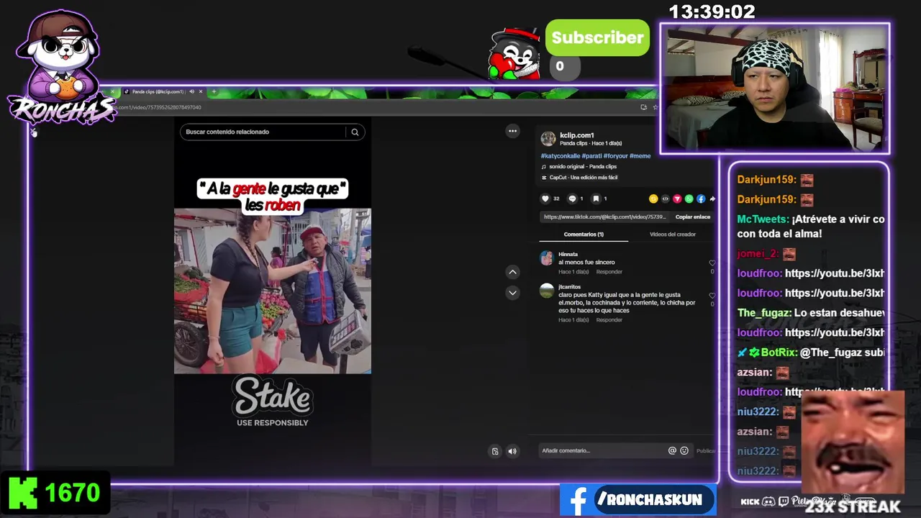Click the yellow repost share icon
921x518 pixels.
click(x=653, y=199)
